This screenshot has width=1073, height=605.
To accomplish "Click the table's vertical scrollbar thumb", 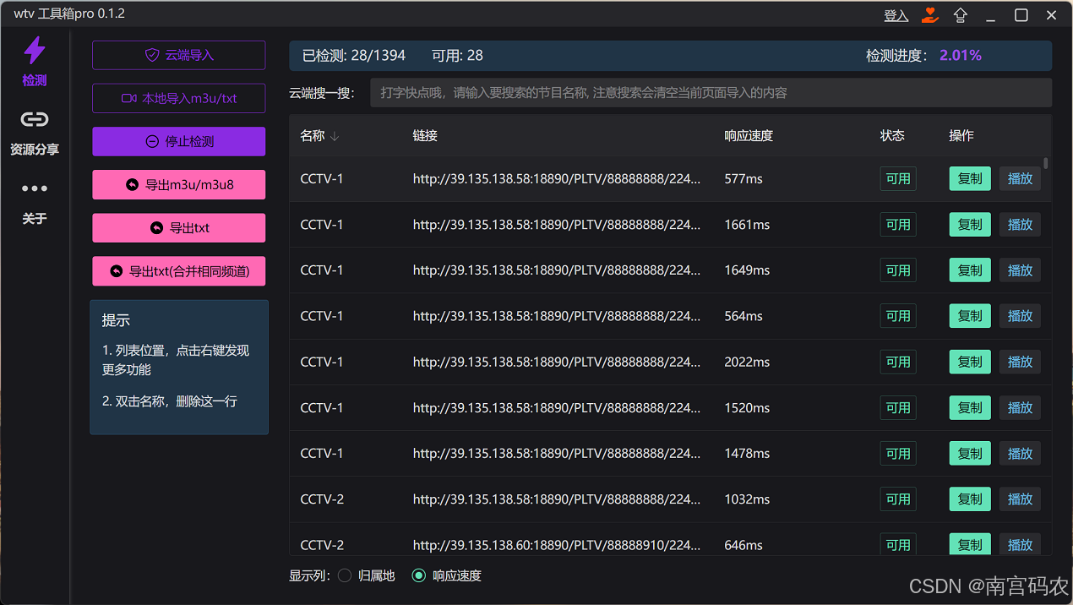I will pos(1046,163).
